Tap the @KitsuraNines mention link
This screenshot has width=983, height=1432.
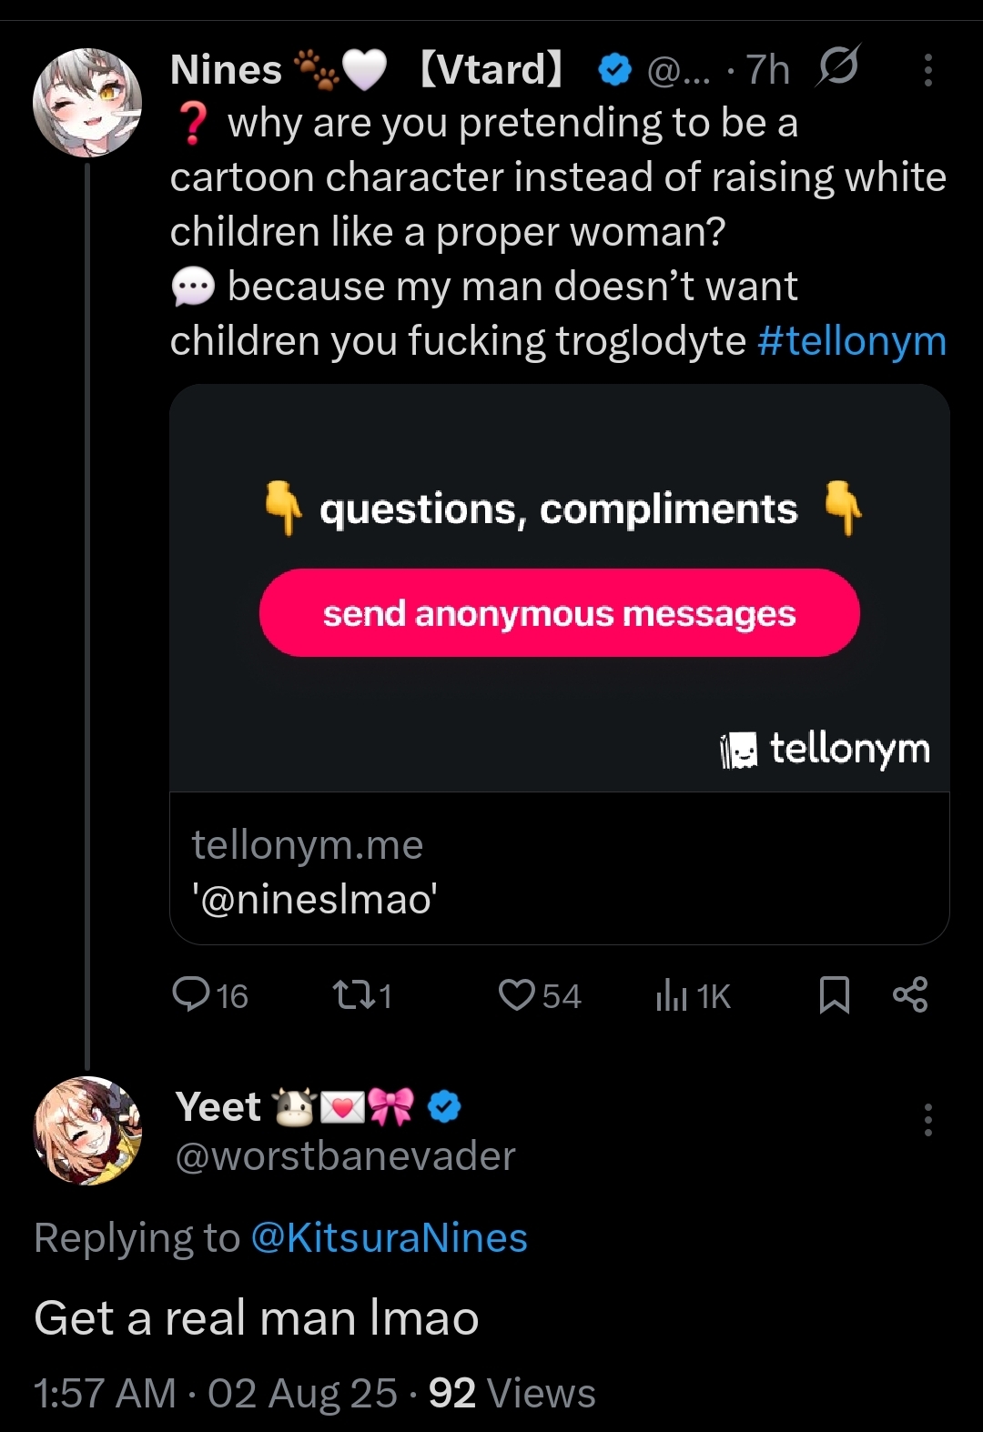pyautogui.click(x=389, y=1238)
